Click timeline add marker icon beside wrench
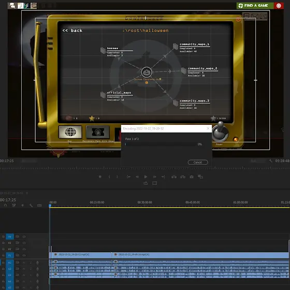290x290 pixels. 23,205
